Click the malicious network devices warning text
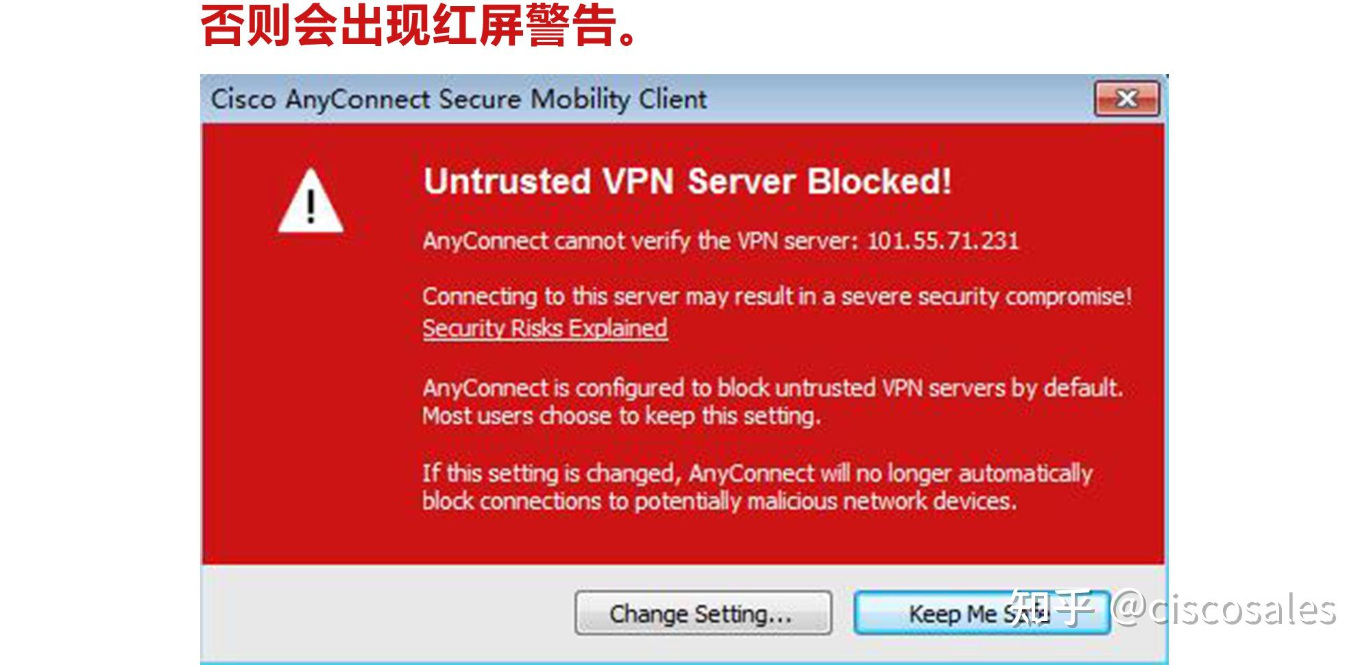This screenshot has width=1371, height=665. point(723,501)
